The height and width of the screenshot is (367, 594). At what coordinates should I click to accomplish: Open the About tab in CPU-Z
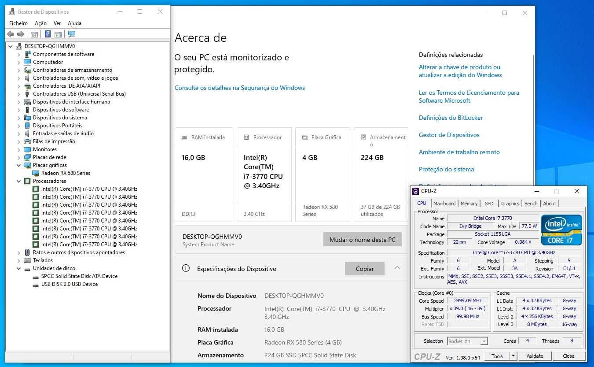(x=550, y=204)
